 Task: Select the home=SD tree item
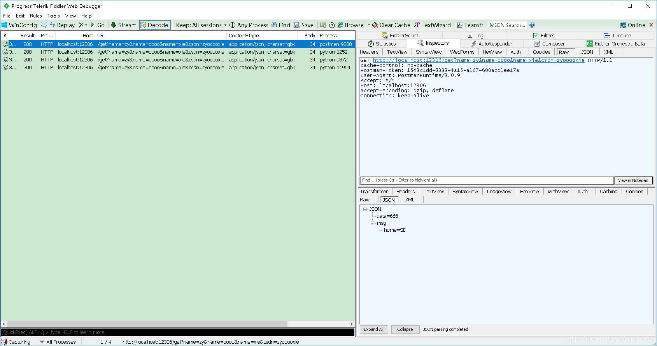[395, 230]
